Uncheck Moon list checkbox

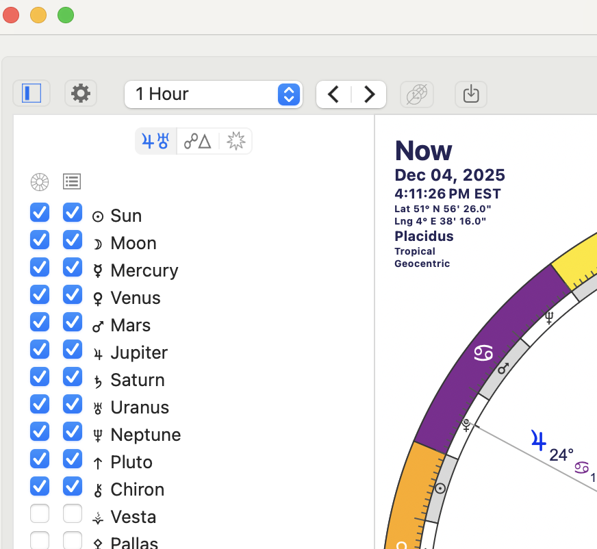pos(73,240)
